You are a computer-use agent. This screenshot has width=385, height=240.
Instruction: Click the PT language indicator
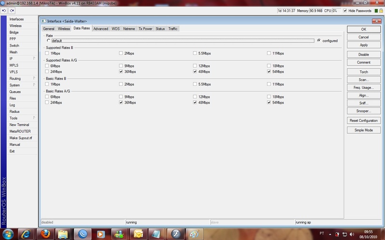coord(321,233)
